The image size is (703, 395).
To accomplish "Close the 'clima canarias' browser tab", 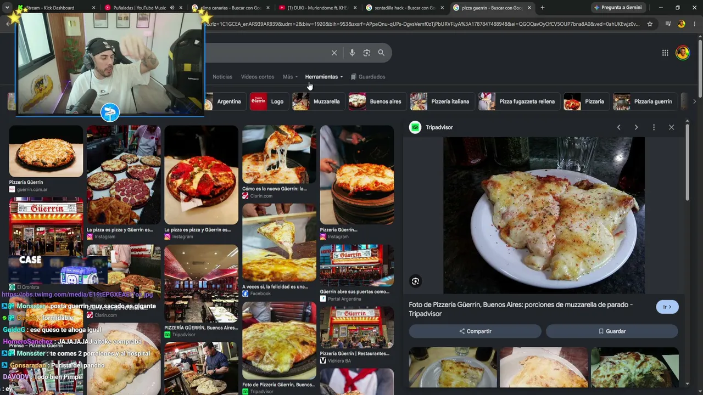I will [268, 8].
